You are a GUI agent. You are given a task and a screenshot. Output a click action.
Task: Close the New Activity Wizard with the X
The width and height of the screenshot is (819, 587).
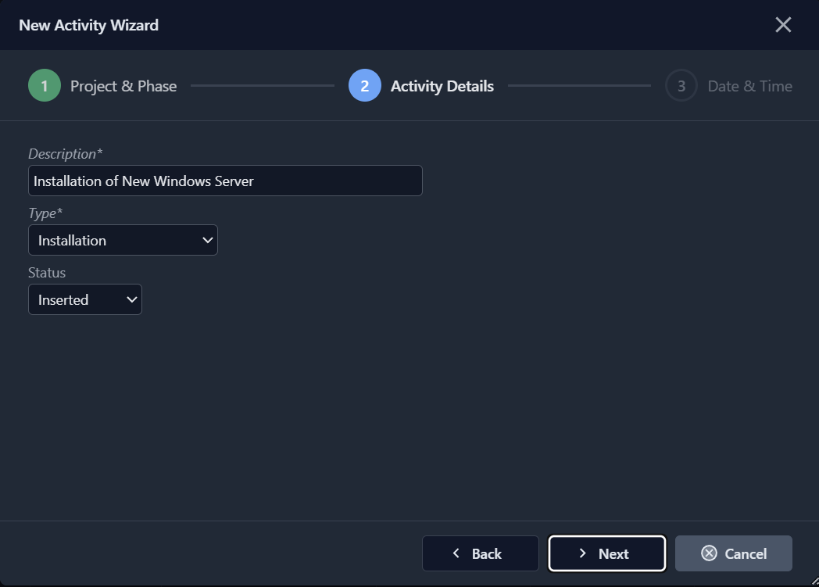coord(782,24)
